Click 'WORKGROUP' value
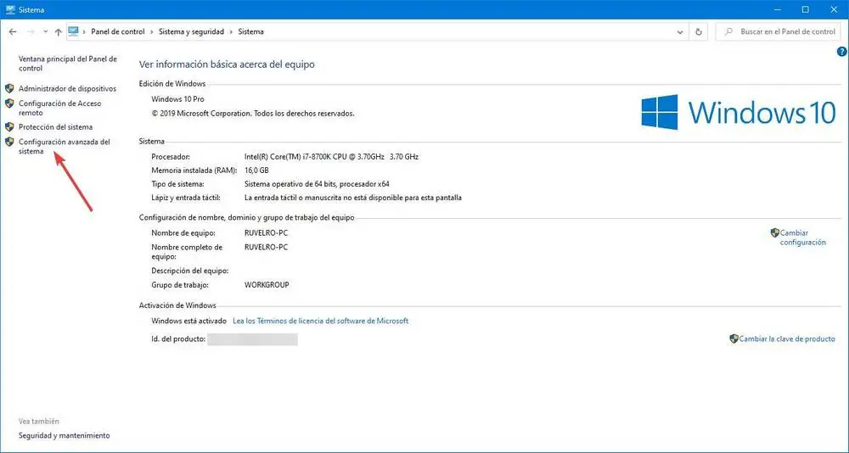The height and width of the screenshot is (453, 849). pyautogui.click(x=267, y=285)
